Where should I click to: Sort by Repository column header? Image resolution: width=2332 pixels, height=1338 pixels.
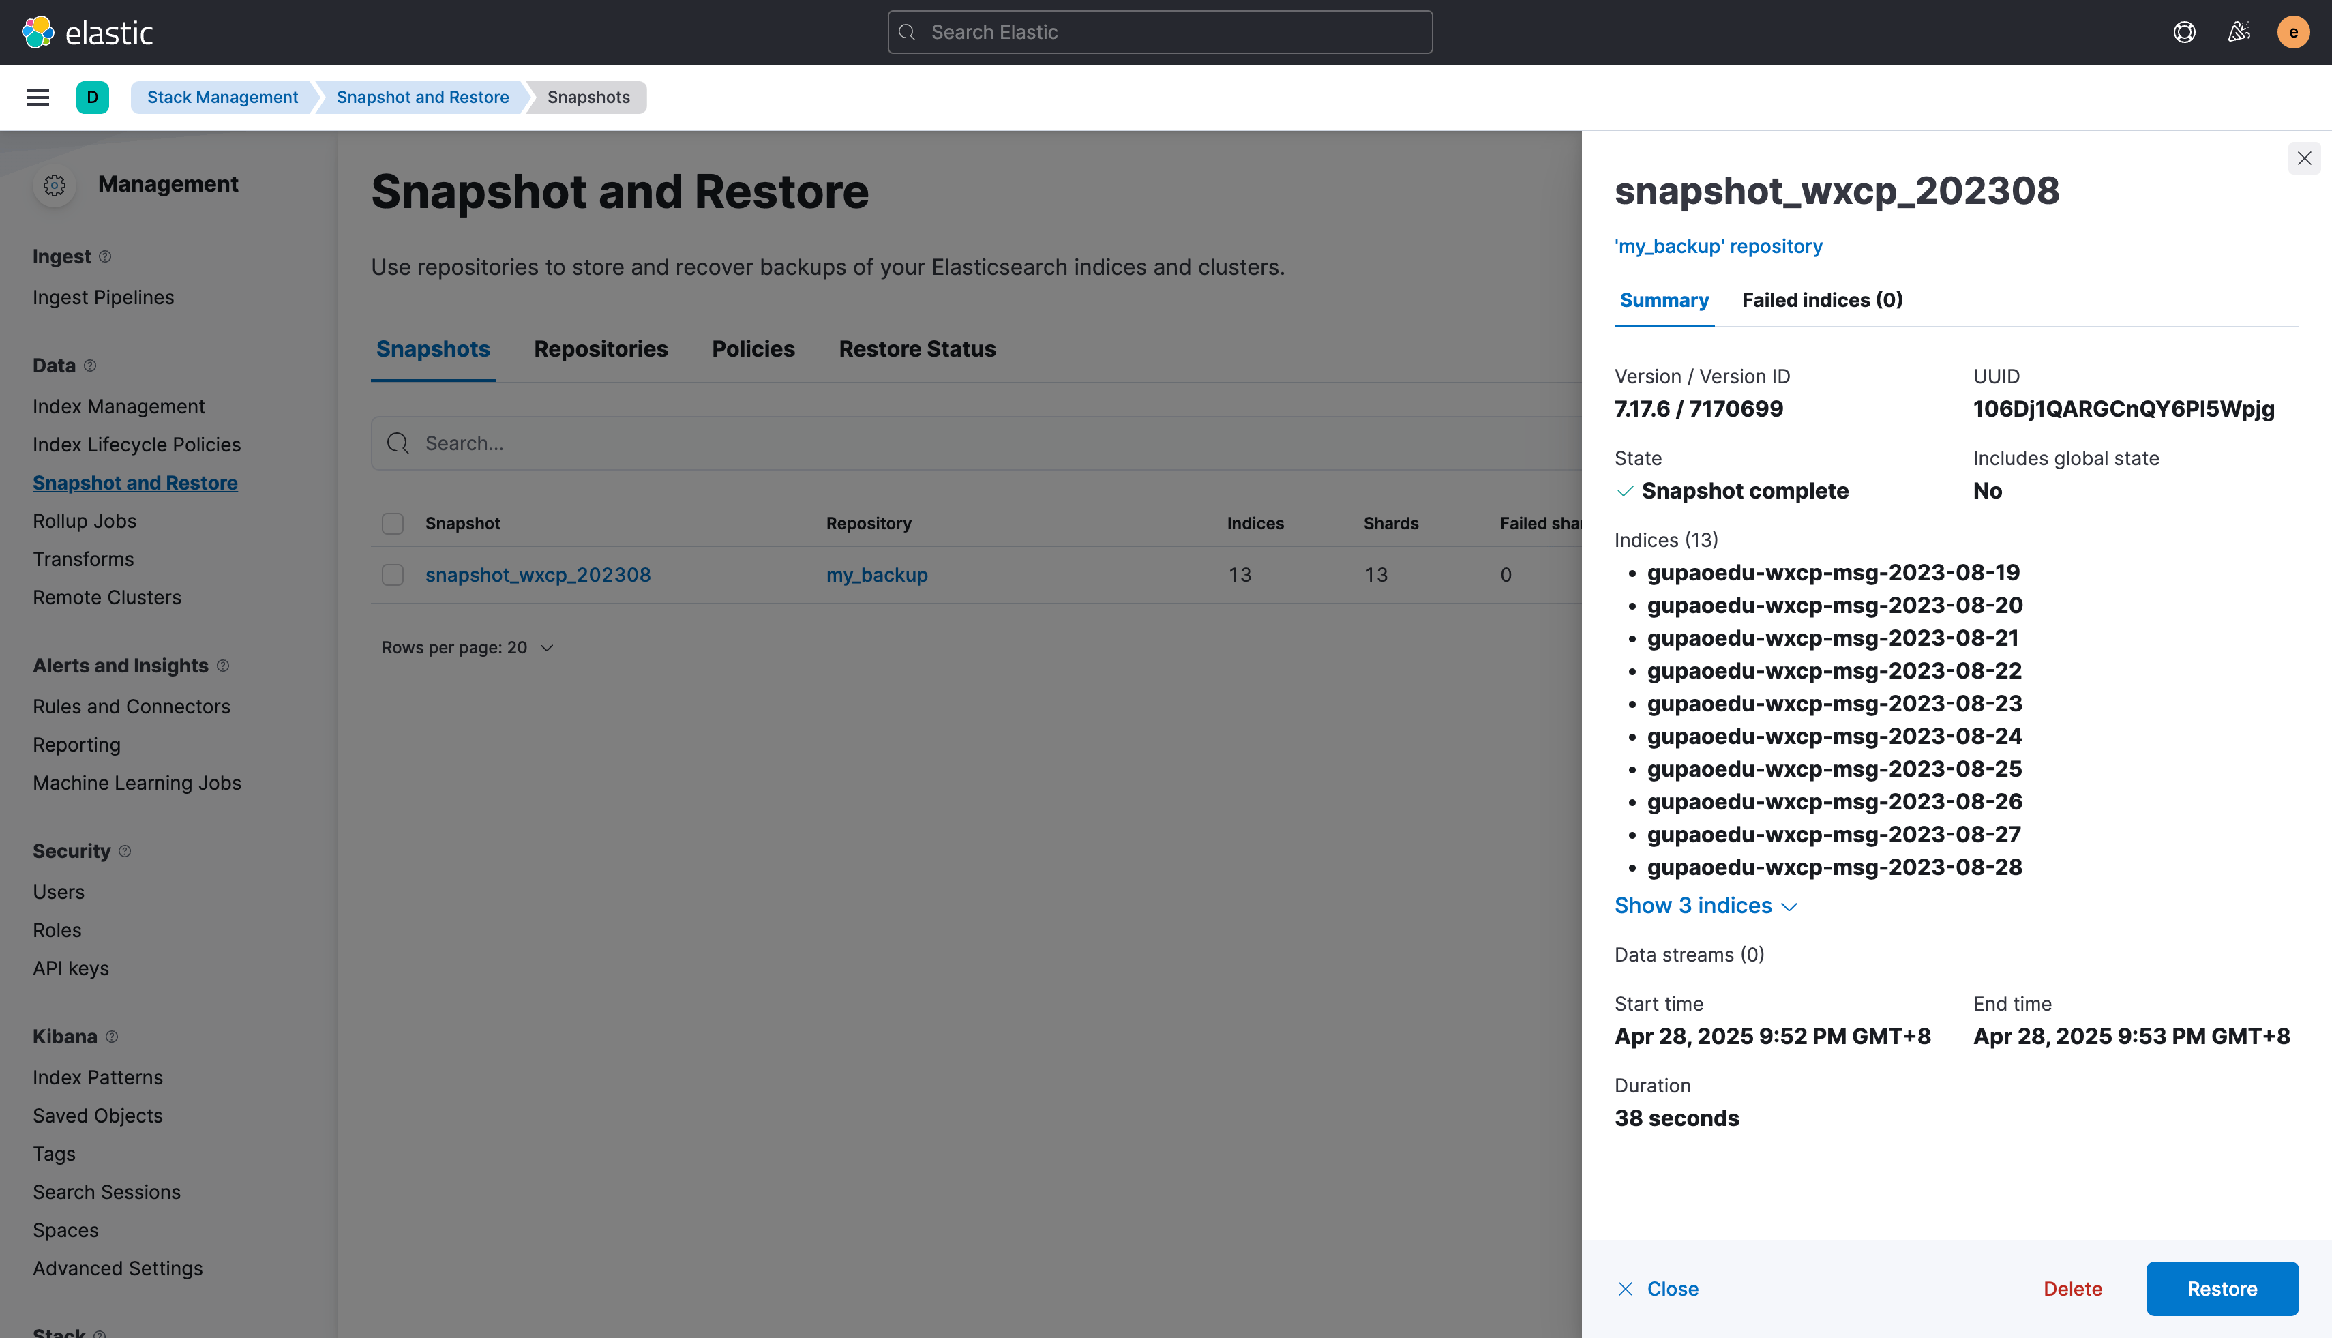click(868, 524)
